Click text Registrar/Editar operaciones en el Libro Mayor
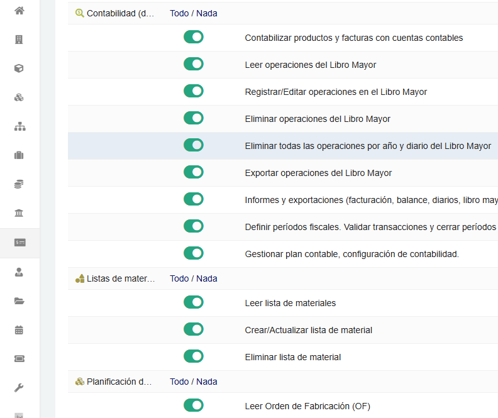 click(336, 92)
